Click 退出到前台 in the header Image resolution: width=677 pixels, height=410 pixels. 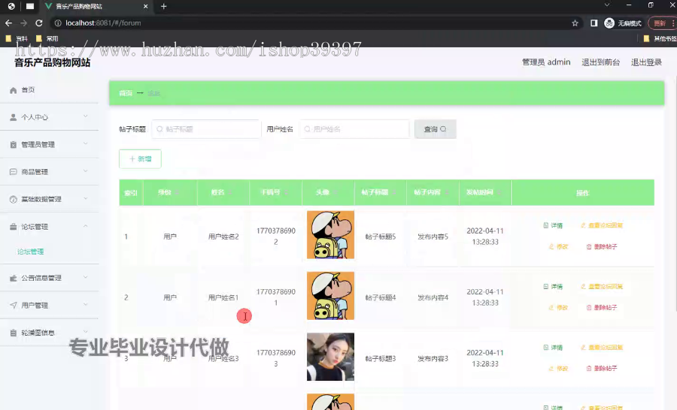[600, 62]
